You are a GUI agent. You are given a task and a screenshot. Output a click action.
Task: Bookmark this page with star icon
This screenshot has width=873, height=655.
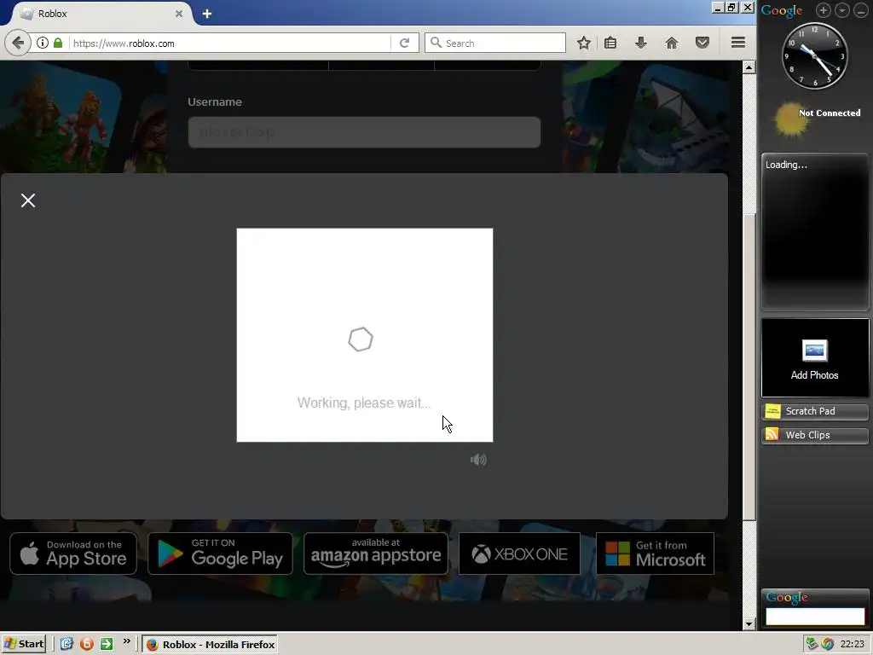[583, 43]
